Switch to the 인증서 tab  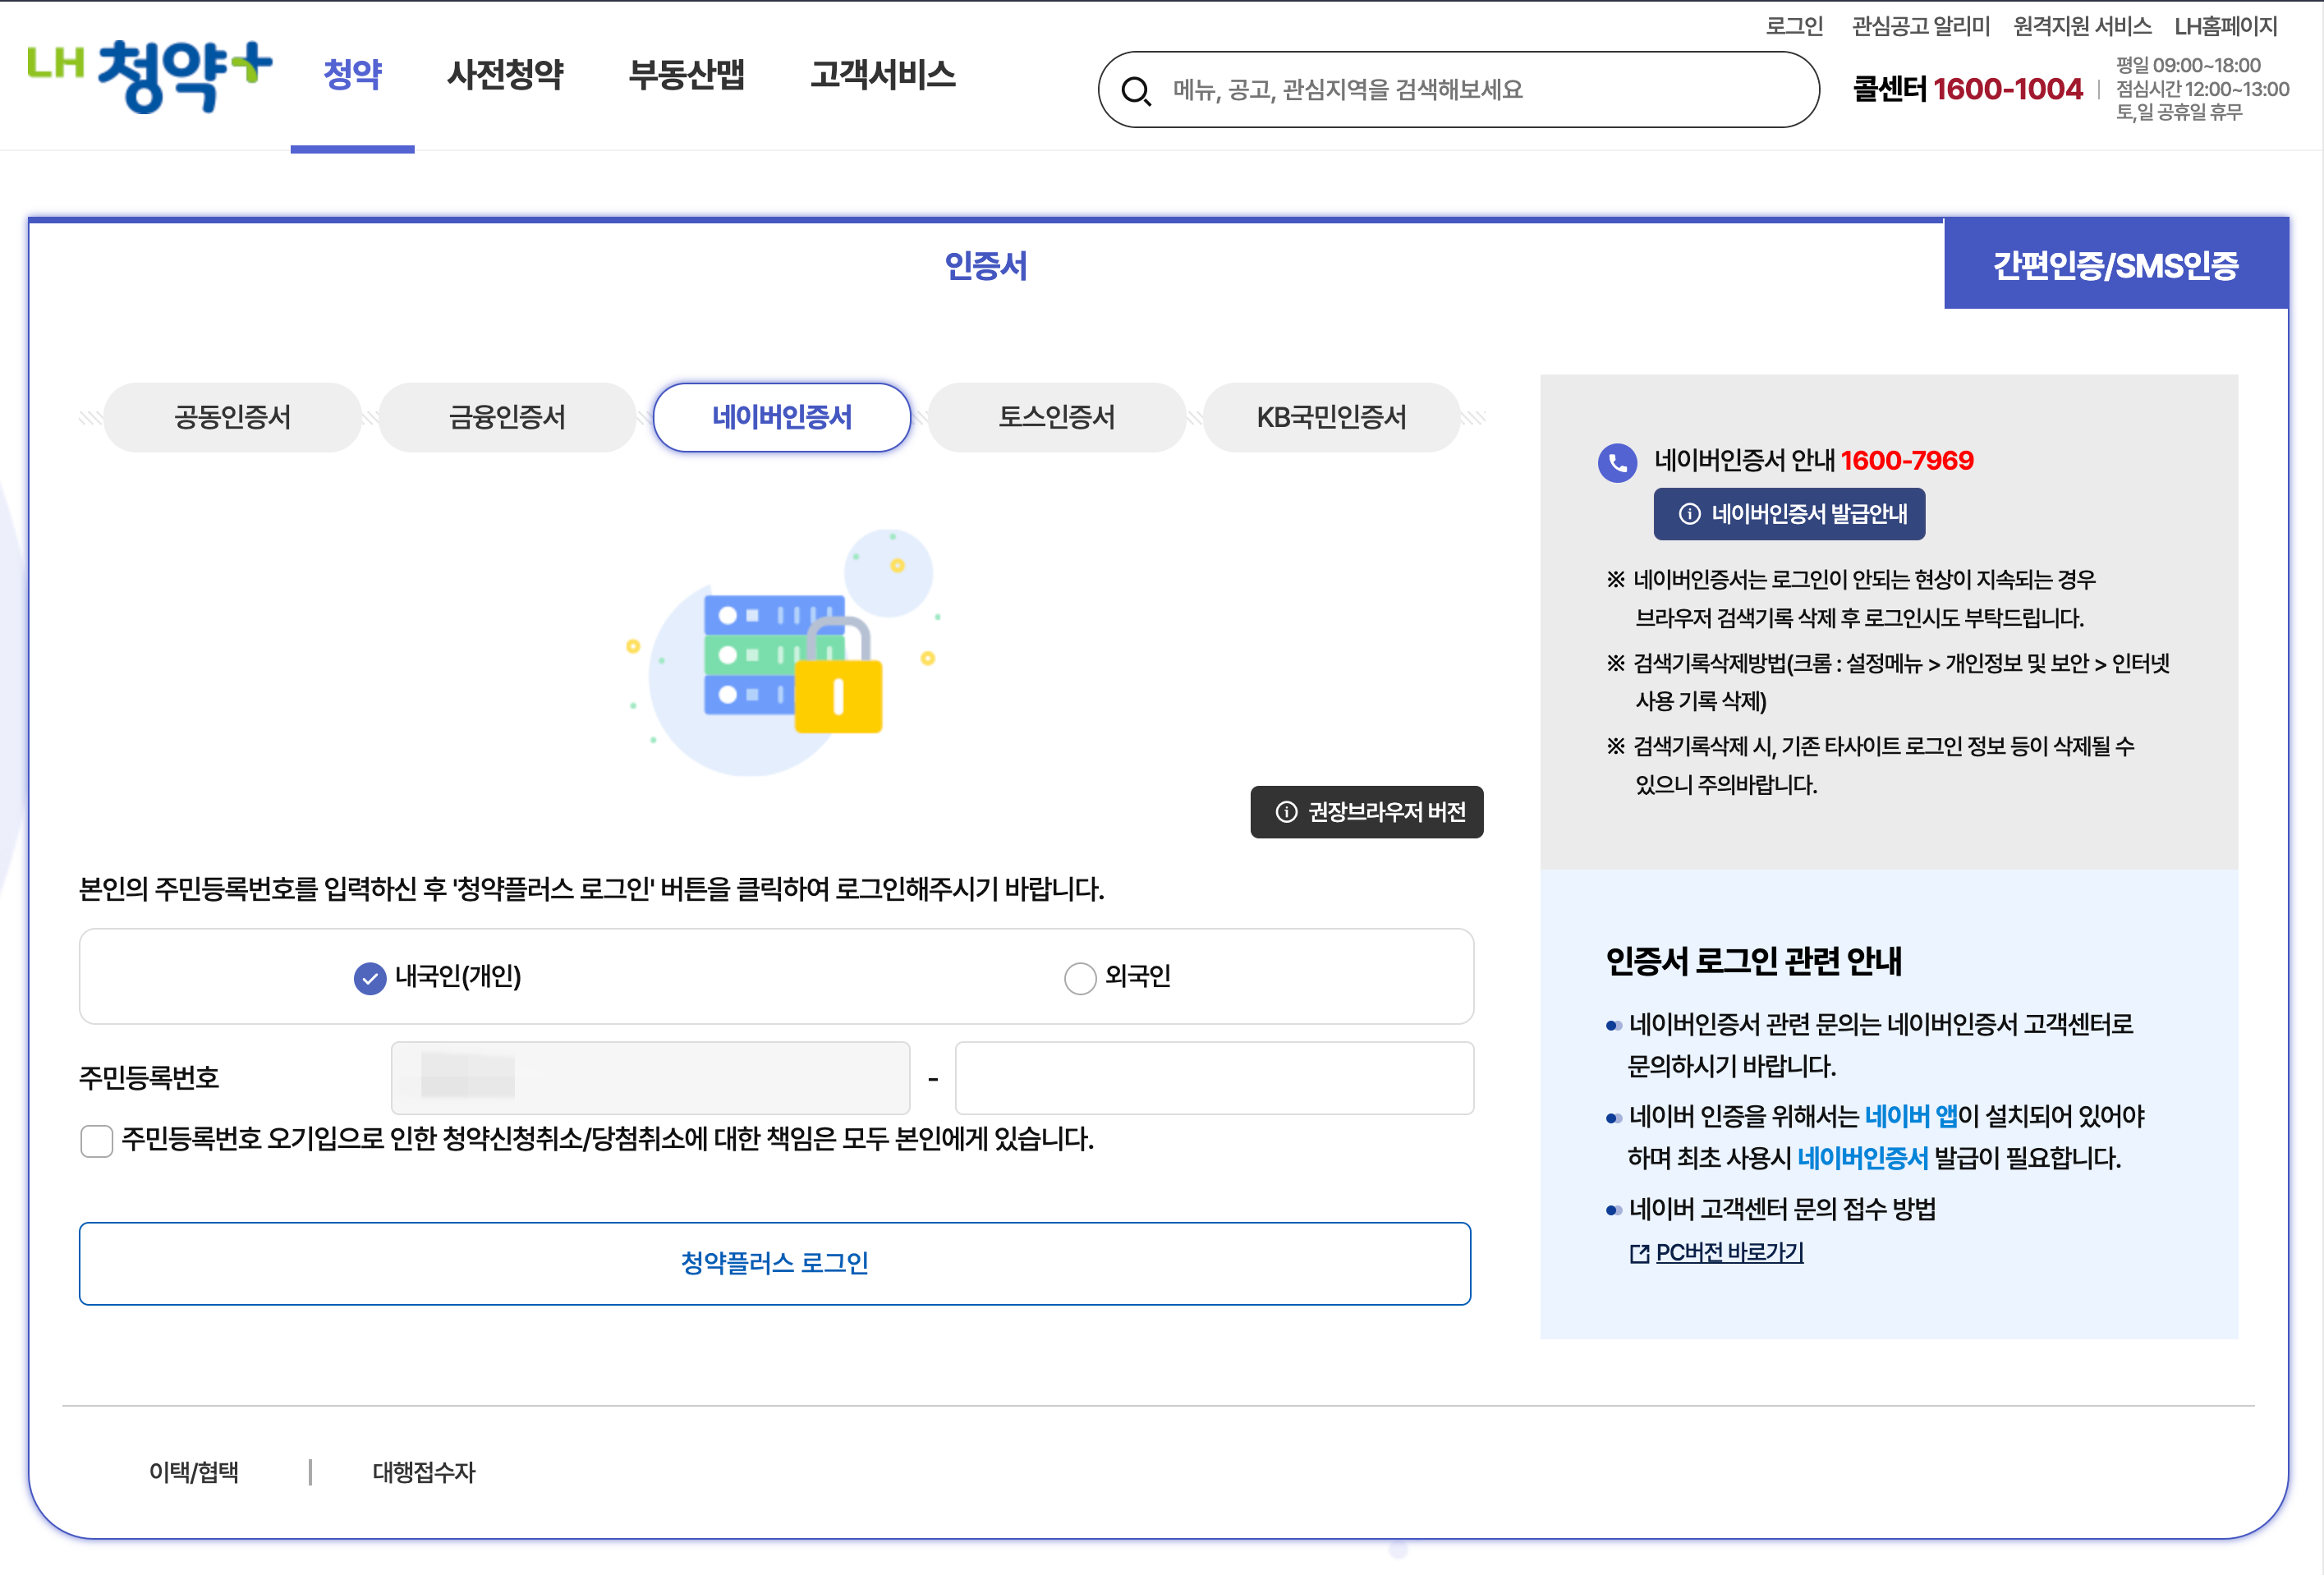click(x=986, y=266)
